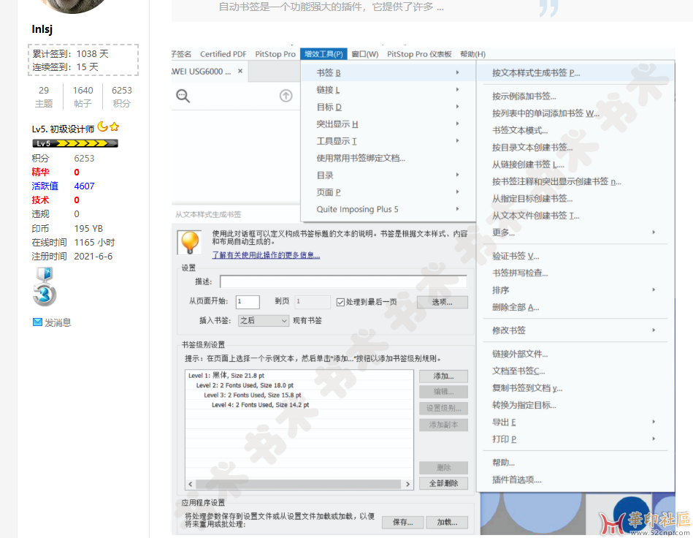693x538 pixels.
Task: Click the gold star level icon
Action: pyautogui.click(x=115, y=127)
